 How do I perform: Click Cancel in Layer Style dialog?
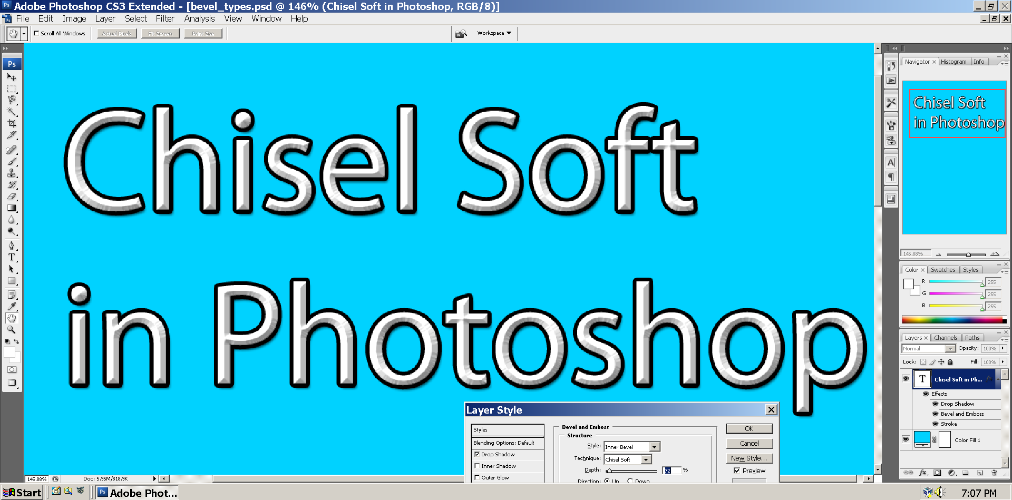[x=749, y=444]
